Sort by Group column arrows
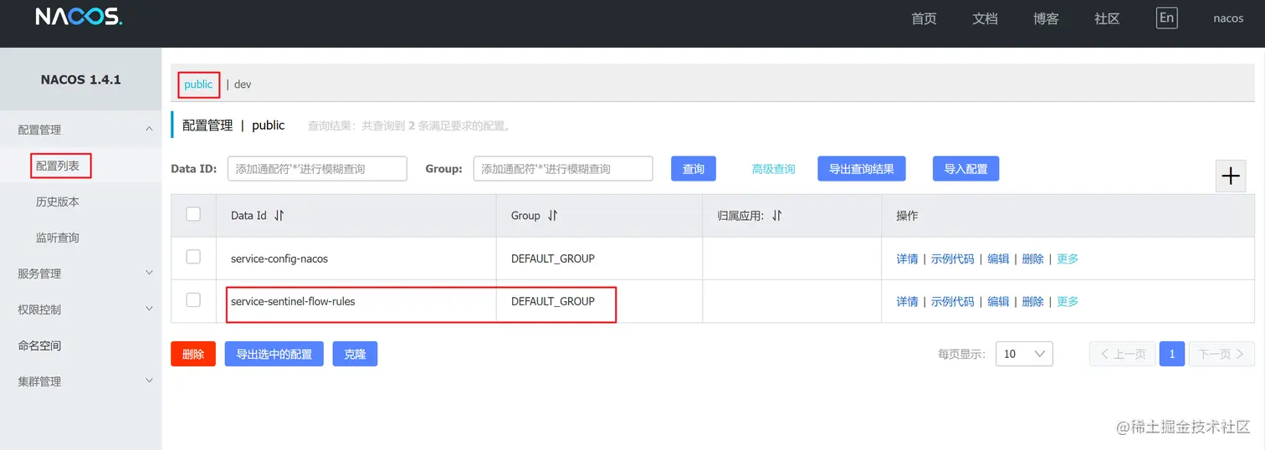 tap(552, 216)
